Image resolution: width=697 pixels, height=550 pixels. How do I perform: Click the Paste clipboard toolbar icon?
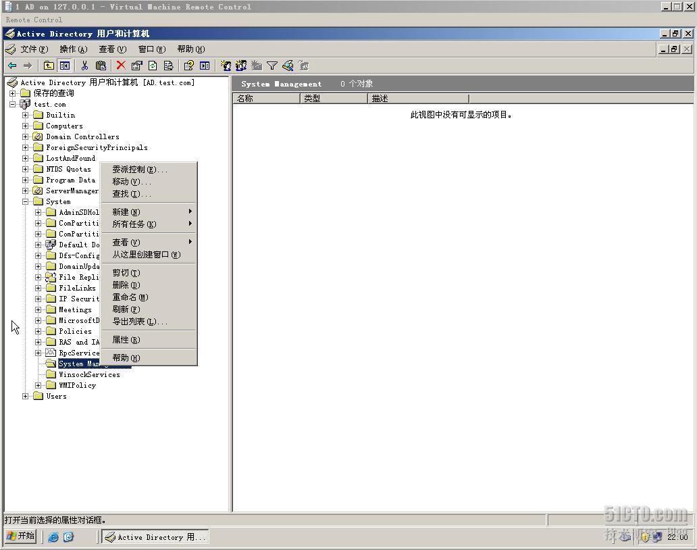coord(101,66)
